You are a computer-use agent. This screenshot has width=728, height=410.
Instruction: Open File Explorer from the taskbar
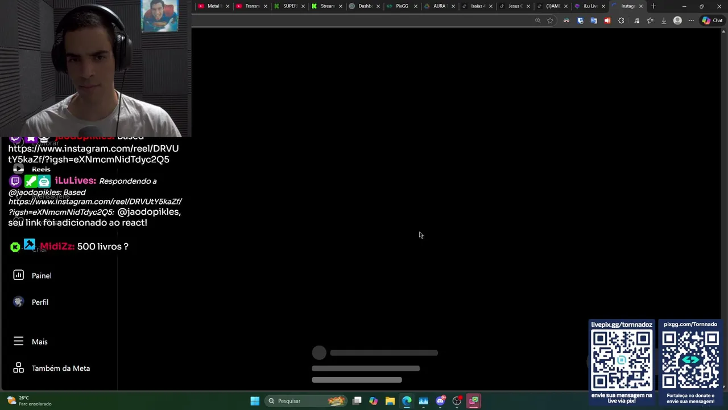390,401
